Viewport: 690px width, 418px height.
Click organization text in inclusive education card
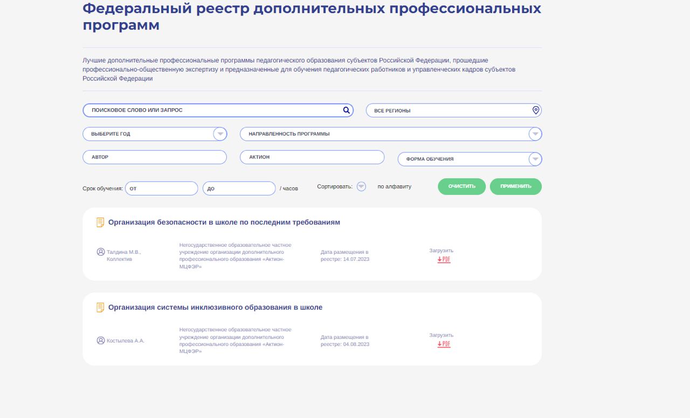(236, 340)
